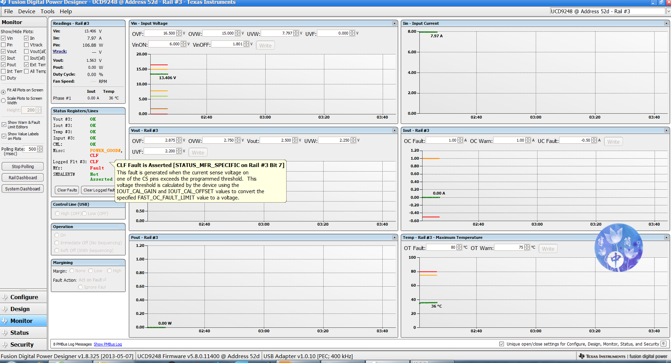
Task: Close the Iout - Rail #3 plot panel
Action: [666, 130]
